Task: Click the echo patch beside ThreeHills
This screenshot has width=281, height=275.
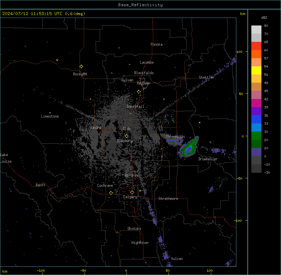Action: pos(173,142)
